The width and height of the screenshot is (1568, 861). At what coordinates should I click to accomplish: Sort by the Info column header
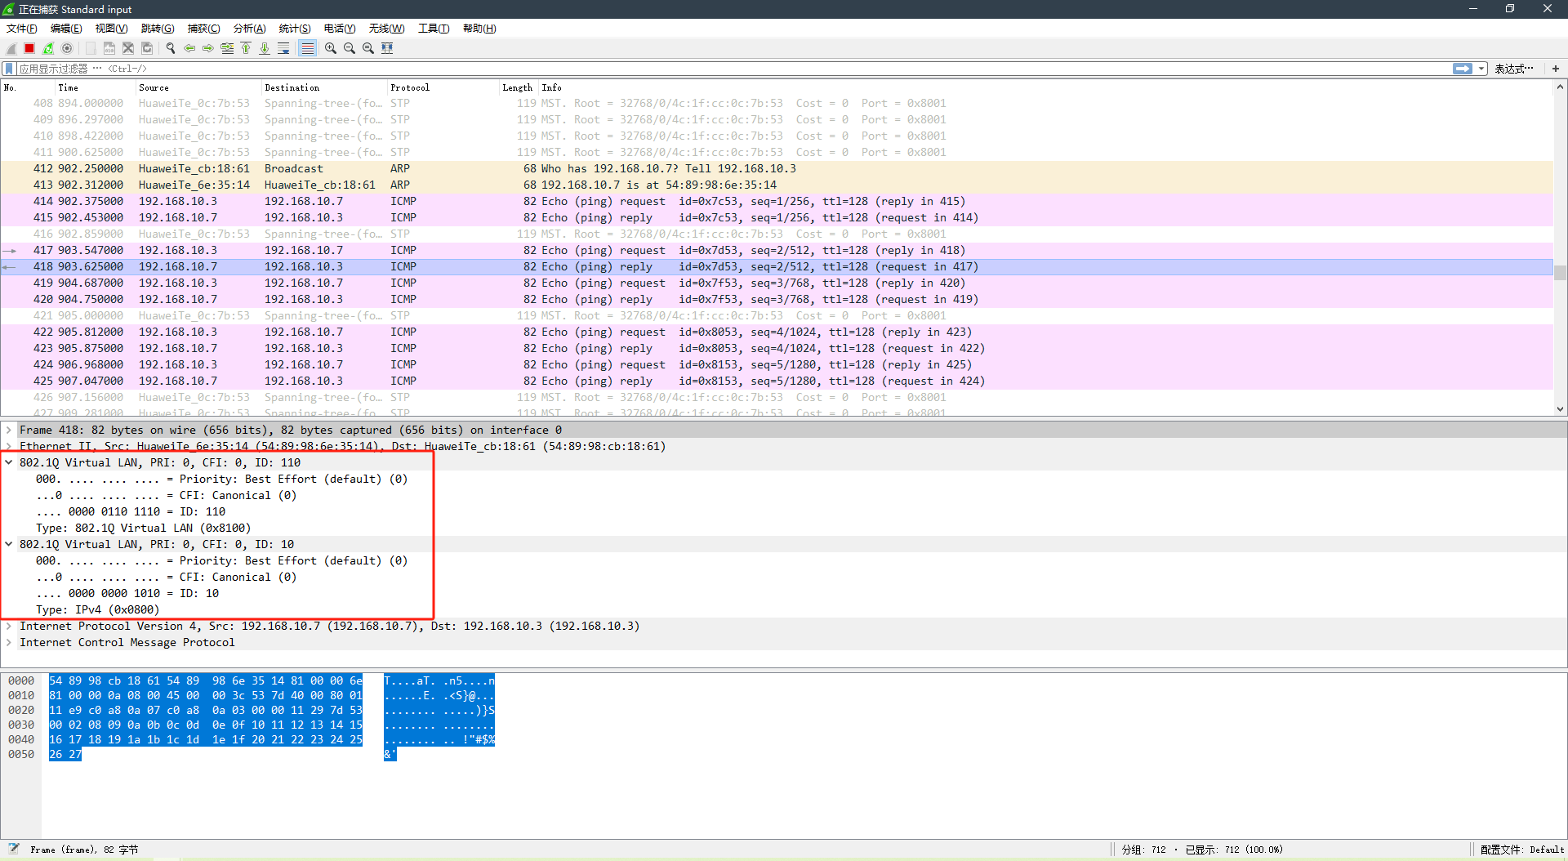click(1045, 87)
